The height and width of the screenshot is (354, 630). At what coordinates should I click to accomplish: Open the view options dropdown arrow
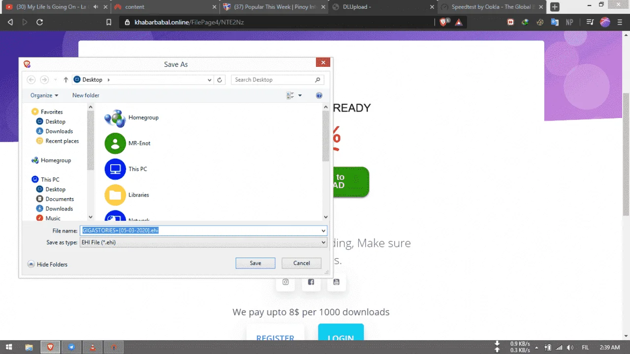[x=300, y=95]
